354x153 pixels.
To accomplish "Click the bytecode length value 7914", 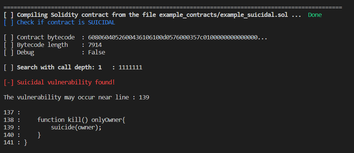I will tap(95, 45).
